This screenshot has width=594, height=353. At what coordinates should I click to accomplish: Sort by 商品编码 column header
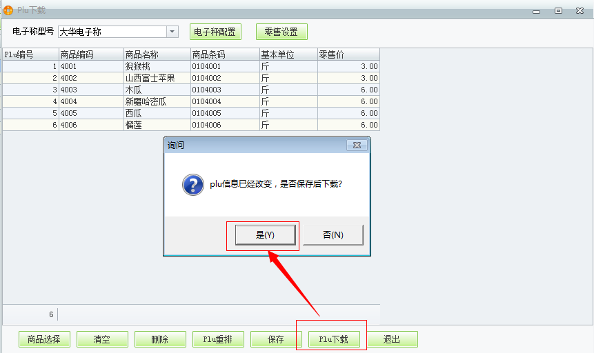pyautogui.click(x=91, y=54)
